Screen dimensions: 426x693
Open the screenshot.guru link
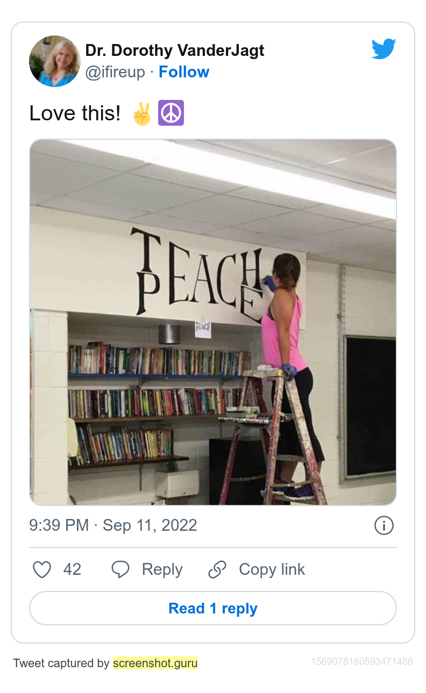155,663
